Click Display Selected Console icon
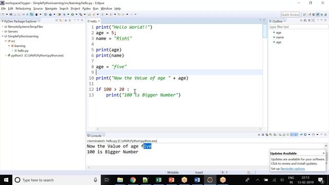The image size is (329, 185). point(305,135)
